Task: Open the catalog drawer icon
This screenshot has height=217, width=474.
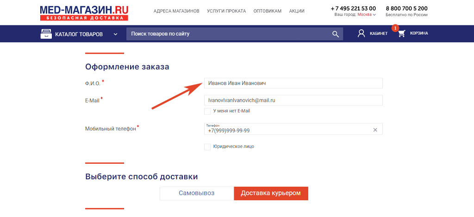Action: (x=46, y=34)
